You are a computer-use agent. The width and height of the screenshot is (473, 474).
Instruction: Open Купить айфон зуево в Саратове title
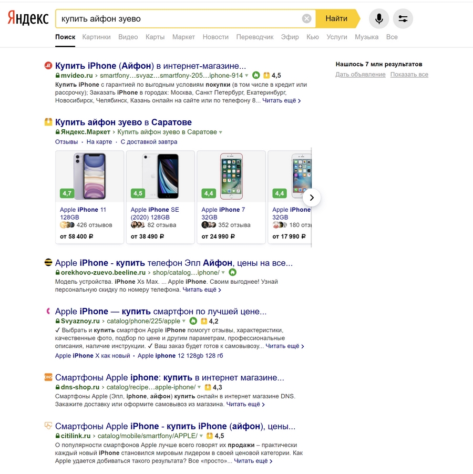click(124, 122)
